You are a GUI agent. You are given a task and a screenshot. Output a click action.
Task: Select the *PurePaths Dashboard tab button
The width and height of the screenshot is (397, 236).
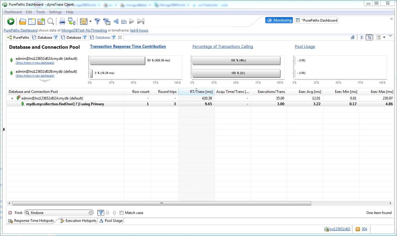pos(316,20)
